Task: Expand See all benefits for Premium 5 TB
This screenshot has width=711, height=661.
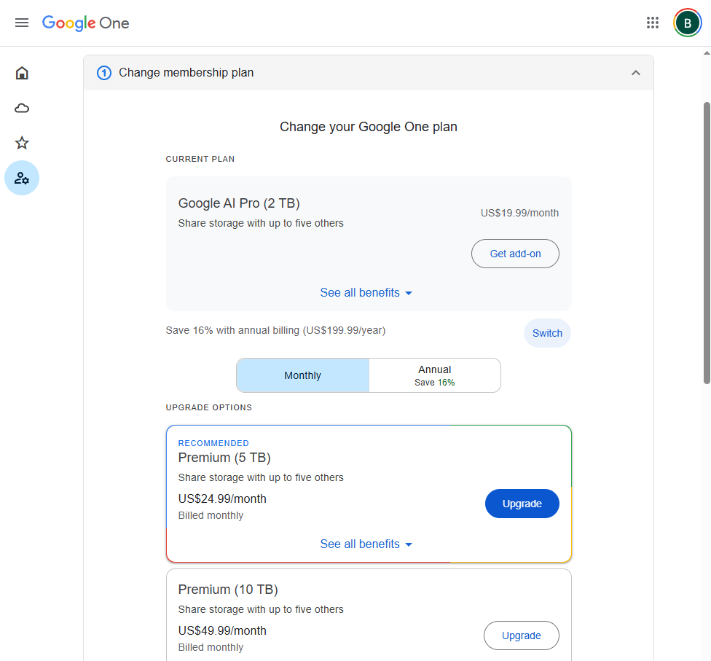Action: [x=366, y=544]
